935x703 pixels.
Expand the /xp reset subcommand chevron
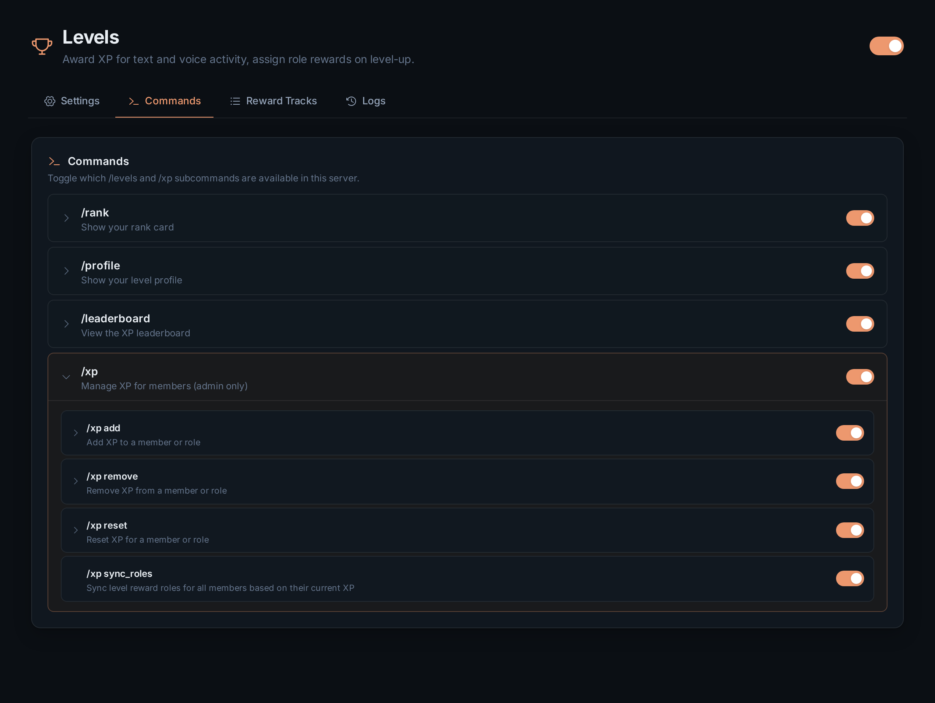tap(76, 530)
